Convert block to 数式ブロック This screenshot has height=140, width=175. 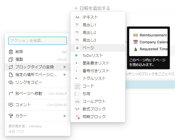coord(98,109)
